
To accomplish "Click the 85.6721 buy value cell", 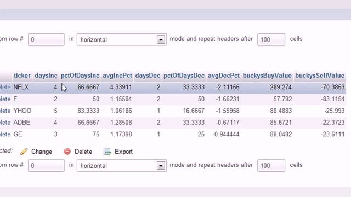I will [x=281, y=123].
